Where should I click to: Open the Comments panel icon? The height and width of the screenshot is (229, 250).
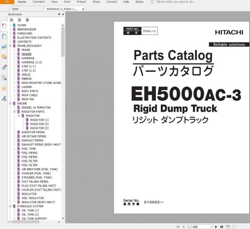pyautogui.click(x=4, y=57)
